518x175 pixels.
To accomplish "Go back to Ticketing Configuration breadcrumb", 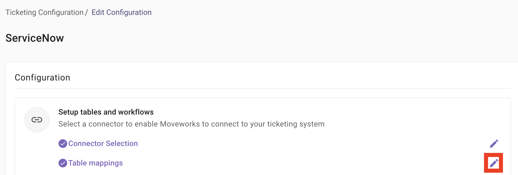I will tap(44, 12).
